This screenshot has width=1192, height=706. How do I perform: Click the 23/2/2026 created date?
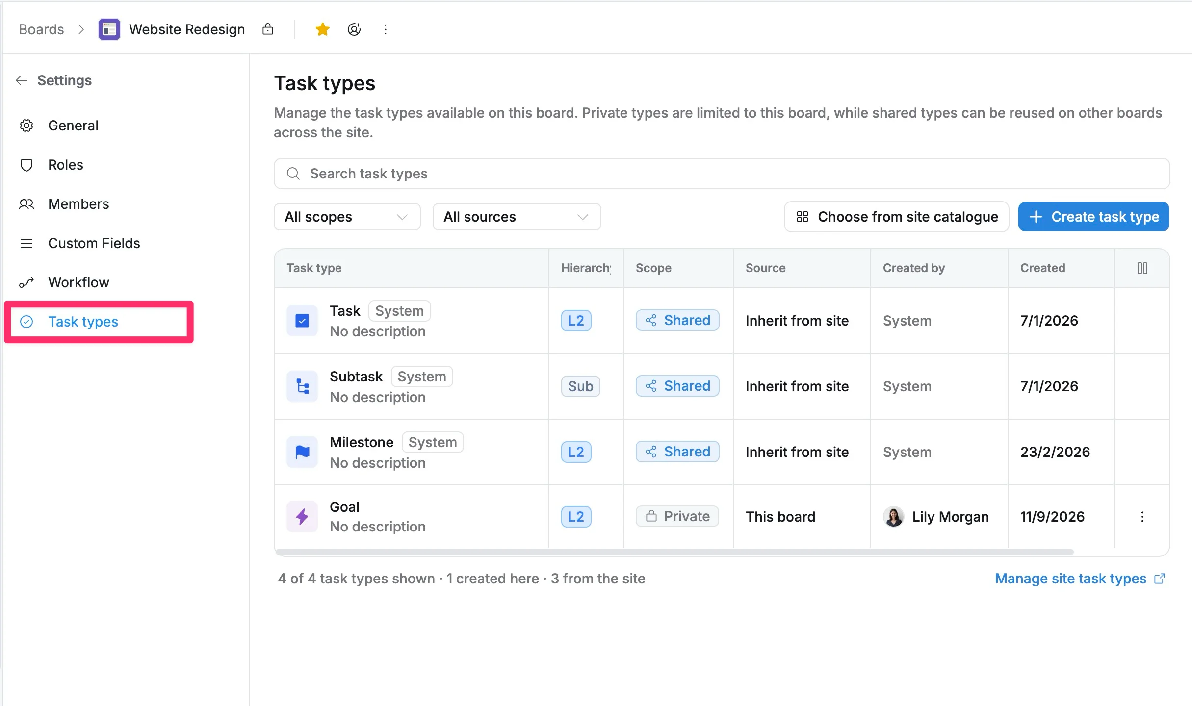click(x=1055, y=452)
